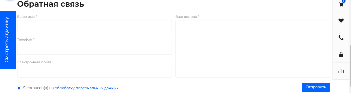The image size is (351, 93).
Task: Click the Я согласен(а) на consent text
Action: coord(38,88)
